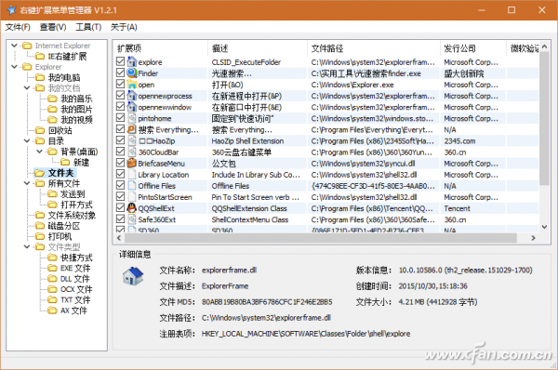The image size is (558, 370).
Task: Disable the Safe360Ext checkbox
Action: pos(121,219)
